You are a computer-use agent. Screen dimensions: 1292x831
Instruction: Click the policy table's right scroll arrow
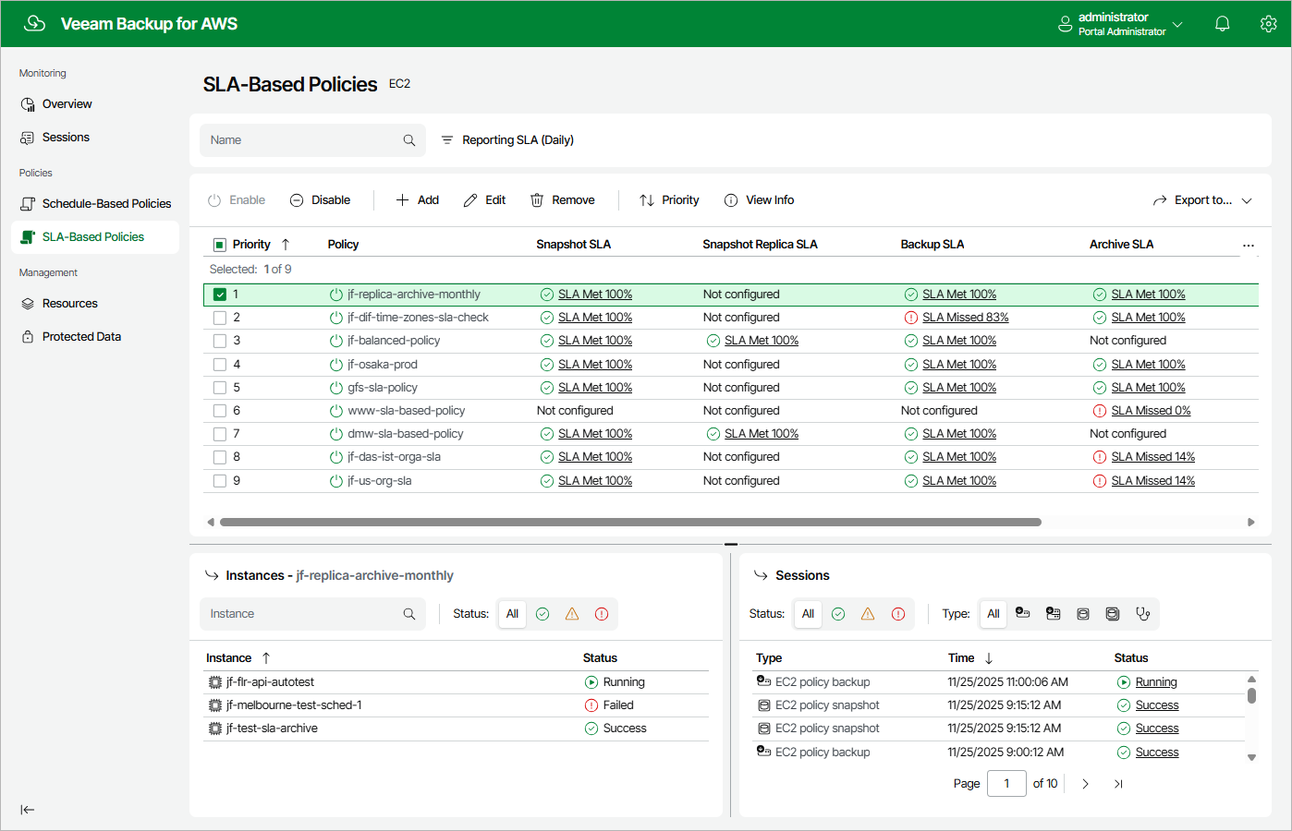(x=1251, y=523)
